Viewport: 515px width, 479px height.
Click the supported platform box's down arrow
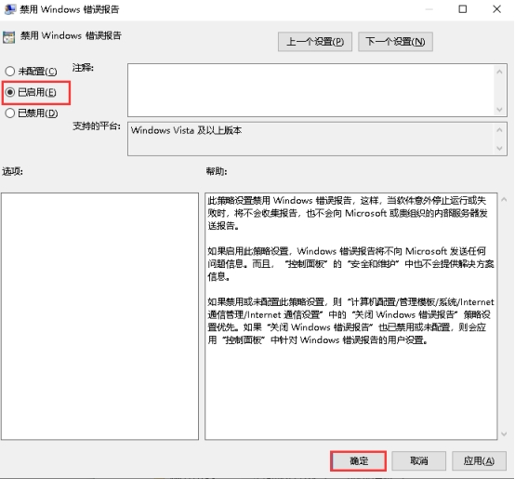click(x=499, y=148)
